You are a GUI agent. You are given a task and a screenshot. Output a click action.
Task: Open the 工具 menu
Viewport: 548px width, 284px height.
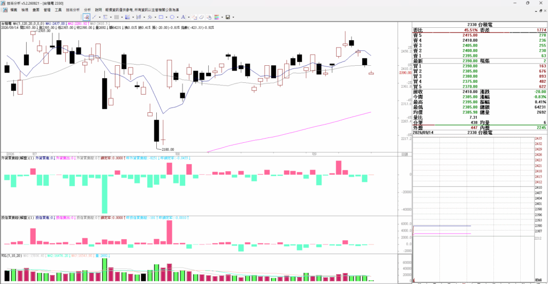tap(58, 10)
